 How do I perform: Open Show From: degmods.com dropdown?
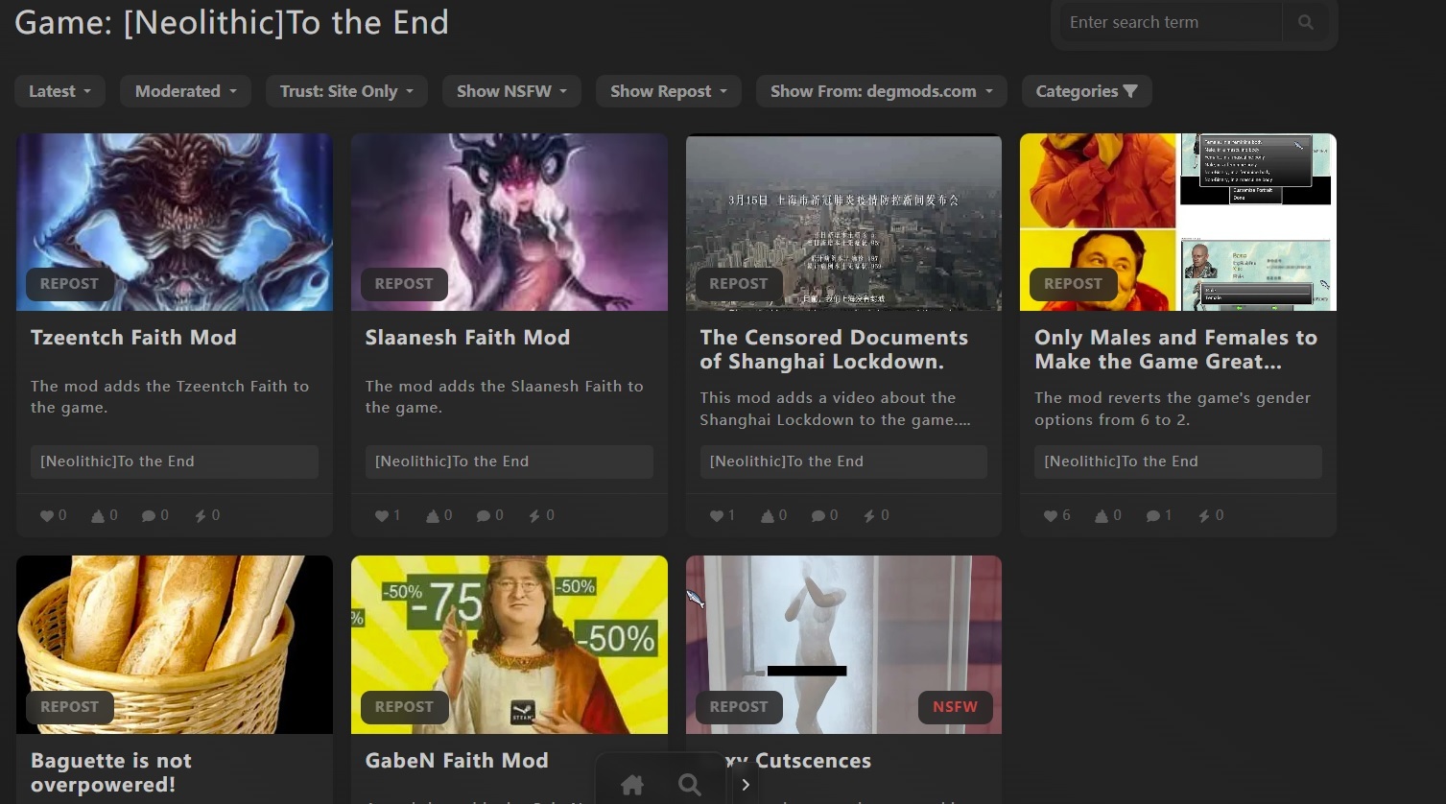click(x=881, y=91)
